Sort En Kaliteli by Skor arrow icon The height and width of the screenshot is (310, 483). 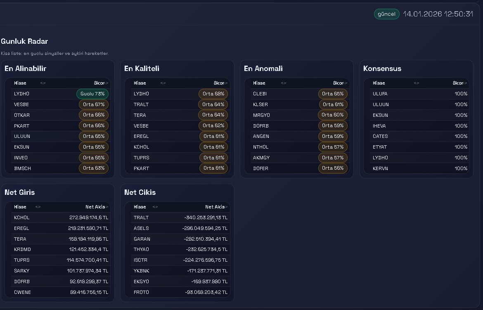point(226,83)
